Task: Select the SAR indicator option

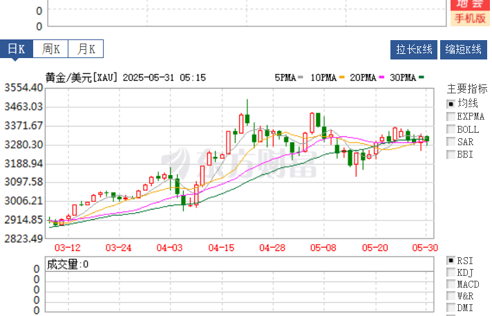Action: pyautogui.click(x=451, y=142)
